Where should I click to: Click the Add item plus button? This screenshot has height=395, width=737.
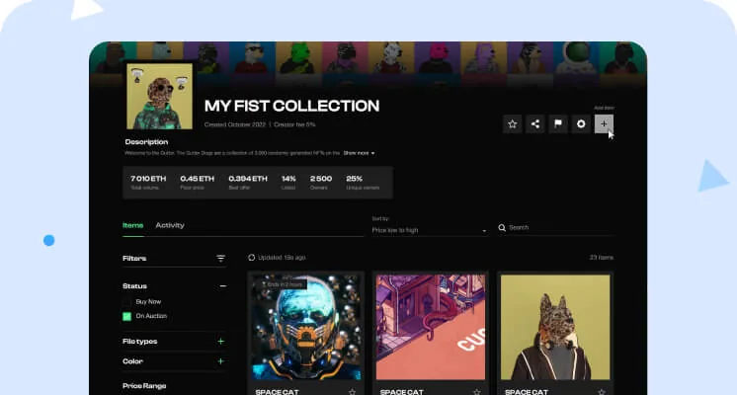(604, 124)
